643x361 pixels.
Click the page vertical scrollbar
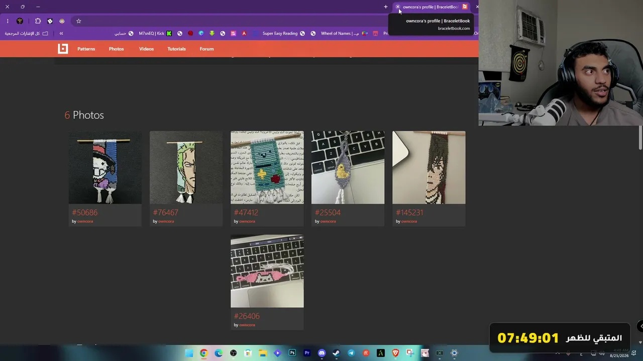tap(640, 137)
